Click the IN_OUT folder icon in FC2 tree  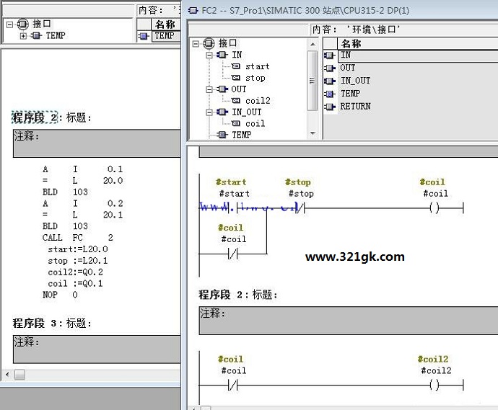pos(222,112)
